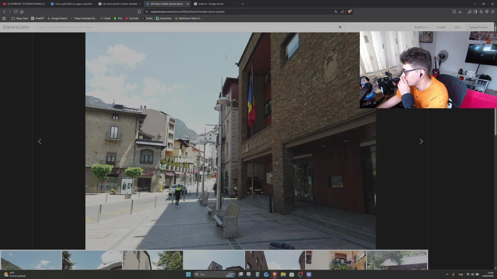Image resolution: width=497 pixels, height=279 pixels.
Task: Click the ExploreCams logo link
Action: [16, 27]
